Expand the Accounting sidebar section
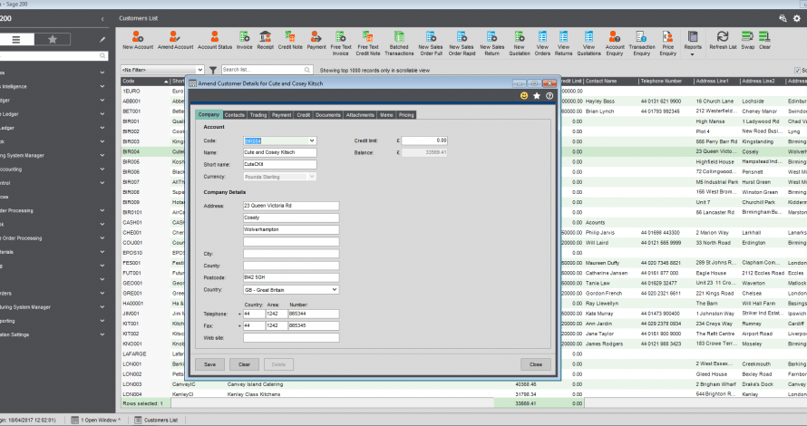Viewport: 807px width, 426px height. pyautogui.click(x=102, y=169)
